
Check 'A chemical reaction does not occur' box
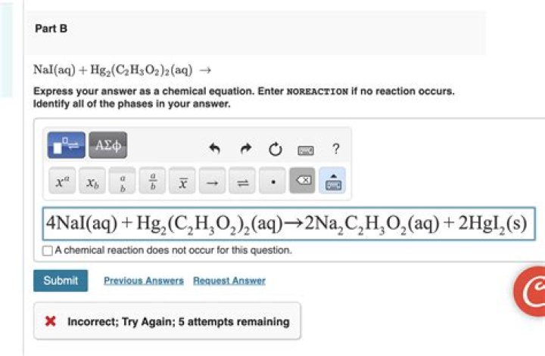point(48,250)
